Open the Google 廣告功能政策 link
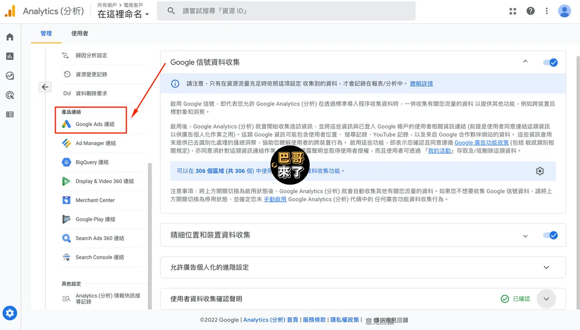 481,143
